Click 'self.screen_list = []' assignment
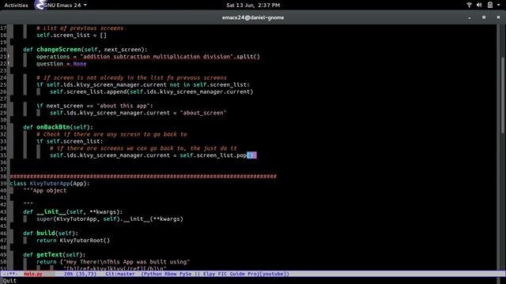 [x=71, y=35]
